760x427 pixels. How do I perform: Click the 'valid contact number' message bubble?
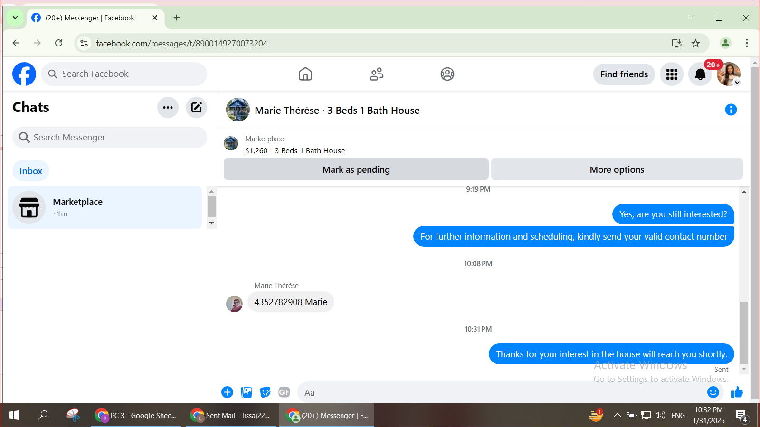(x=574, y=237)
